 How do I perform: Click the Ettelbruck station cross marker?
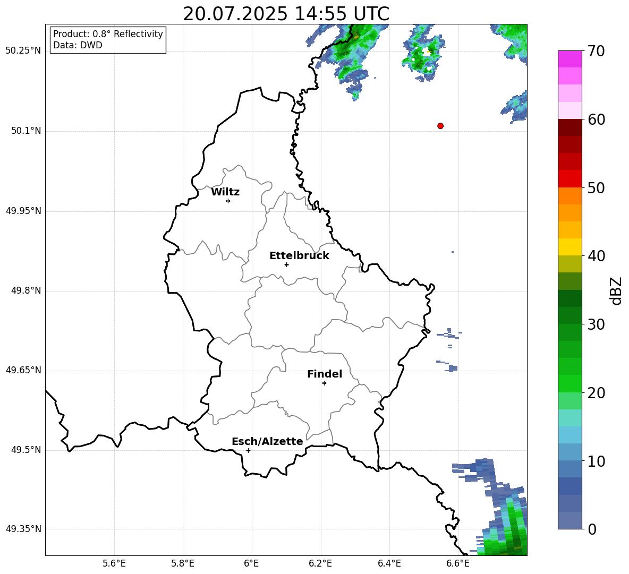click(286, 264)
